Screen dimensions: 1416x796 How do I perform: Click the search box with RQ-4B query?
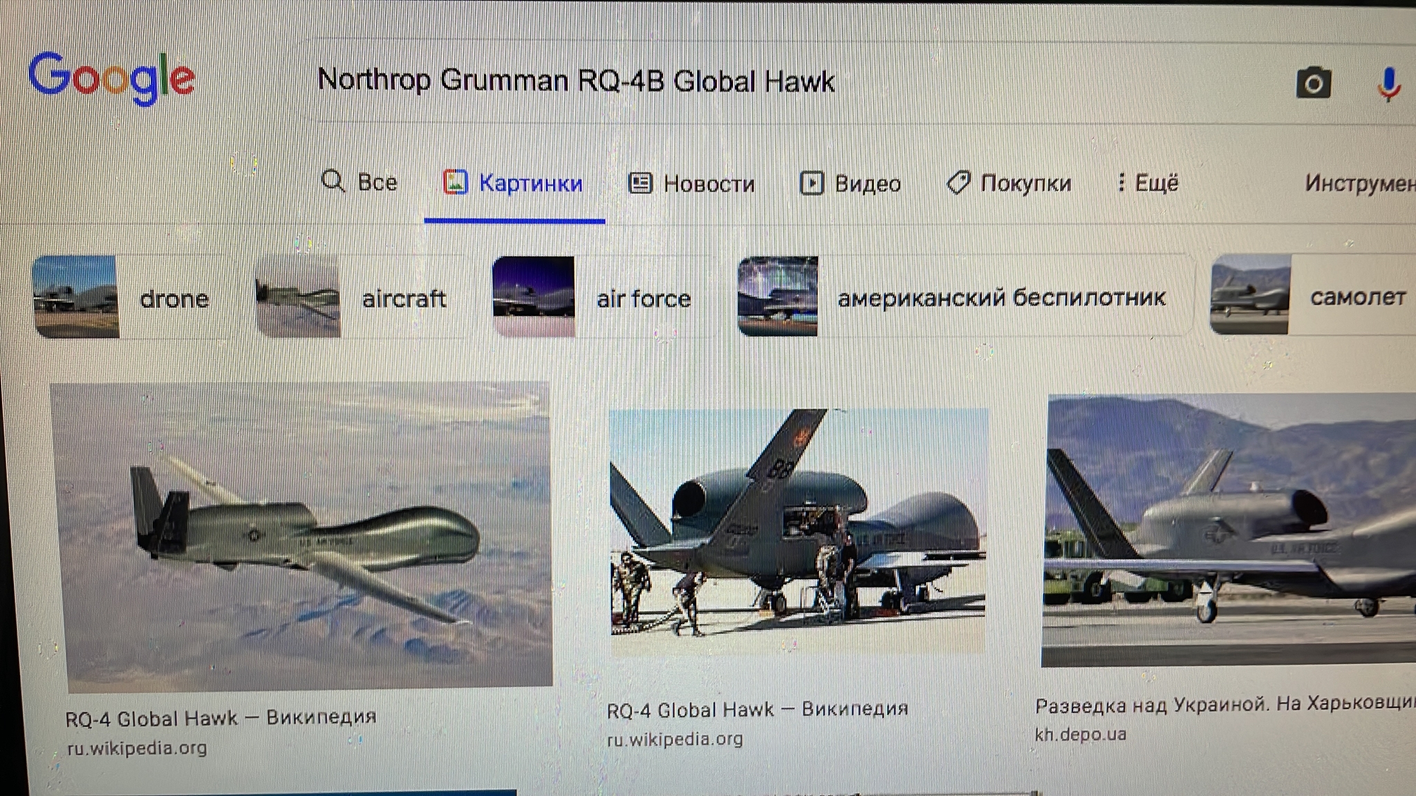tap(795, 82)
